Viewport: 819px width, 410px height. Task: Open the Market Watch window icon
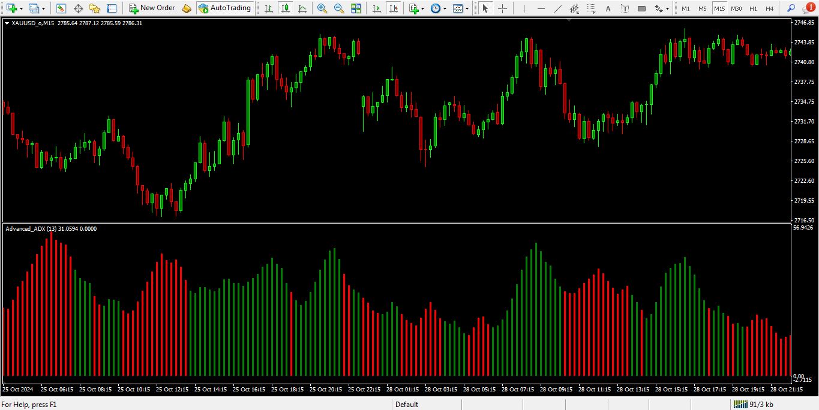click(61, 8)
